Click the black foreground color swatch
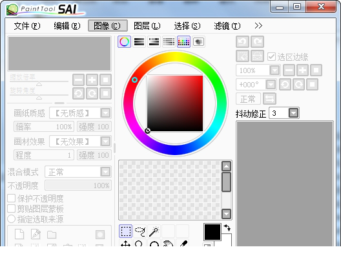 click(212, 232)
